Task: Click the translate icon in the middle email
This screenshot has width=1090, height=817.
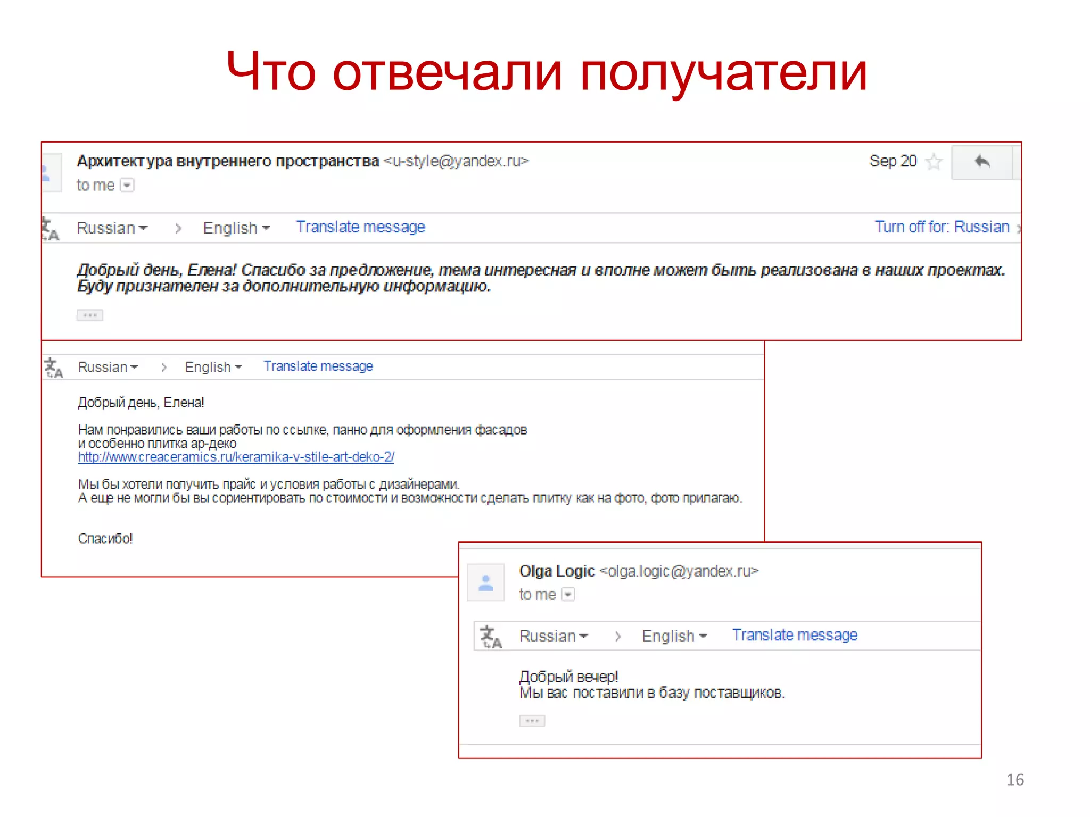Action: pos(53,368)
